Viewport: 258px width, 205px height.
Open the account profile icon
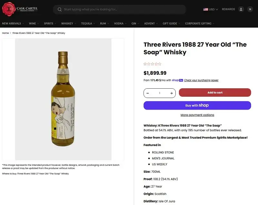coord(241,9)
